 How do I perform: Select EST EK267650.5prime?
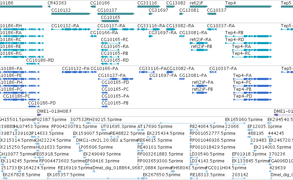[161, 175]
